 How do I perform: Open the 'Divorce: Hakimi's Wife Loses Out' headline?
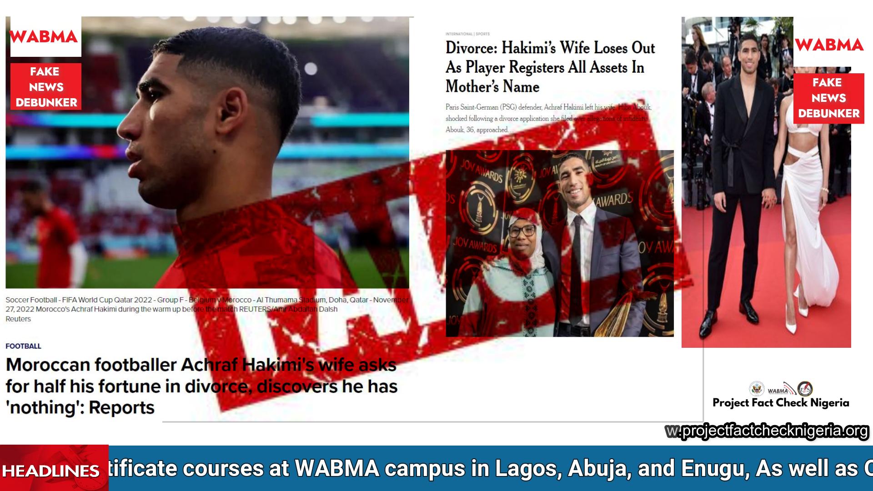(x=550, y=67)
